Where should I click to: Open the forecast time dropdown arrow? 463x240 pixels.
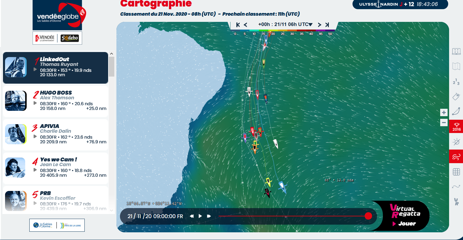coord(310,25)
